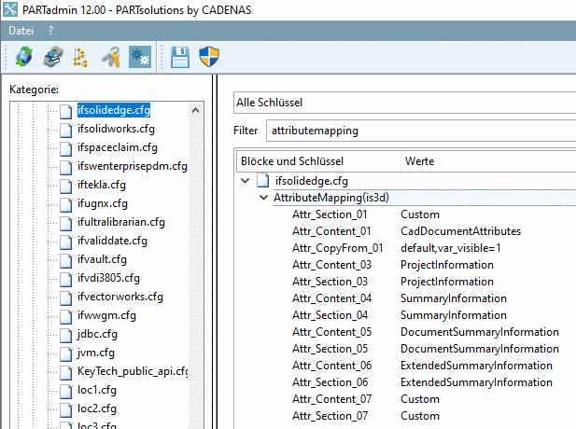Click the file icon beside ifugnx.cfg
The width and height of the screenshot is (576, 429).
coord(65,203)
